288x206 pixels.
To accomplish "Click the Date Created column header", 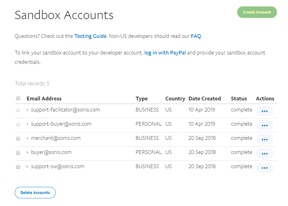I will pyautogui.click(x=205, y=99).
